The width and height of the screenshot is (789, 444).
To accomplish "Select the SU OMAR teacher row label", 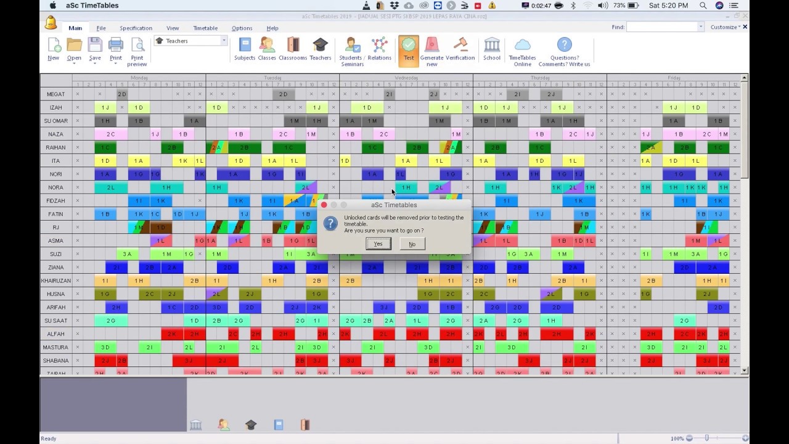I will (x=56, y=121).
